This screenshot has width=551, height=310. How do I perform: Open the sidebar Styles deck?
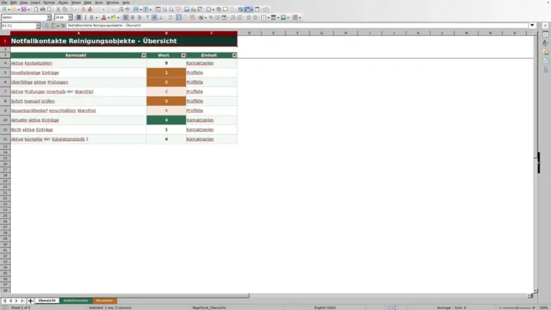click(545, 43)
